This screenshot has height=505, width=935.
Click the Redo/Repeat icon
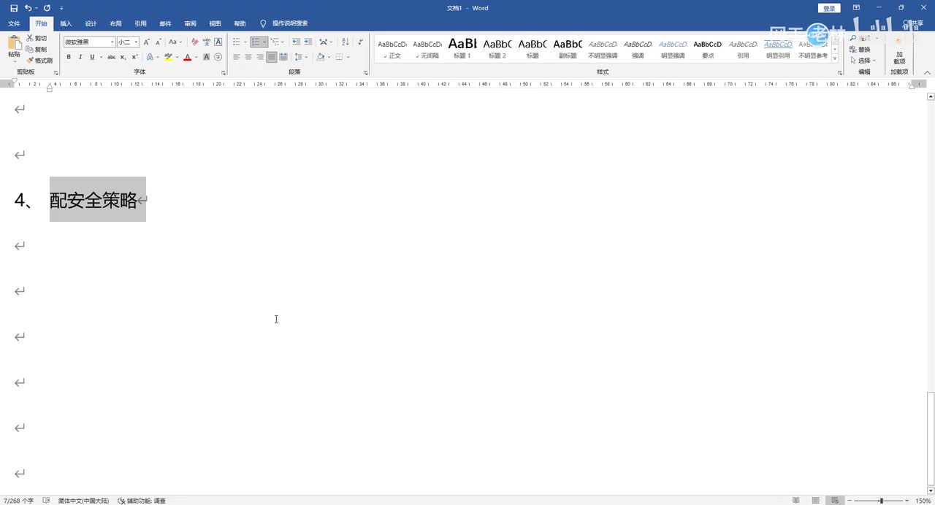pos(47,8)
